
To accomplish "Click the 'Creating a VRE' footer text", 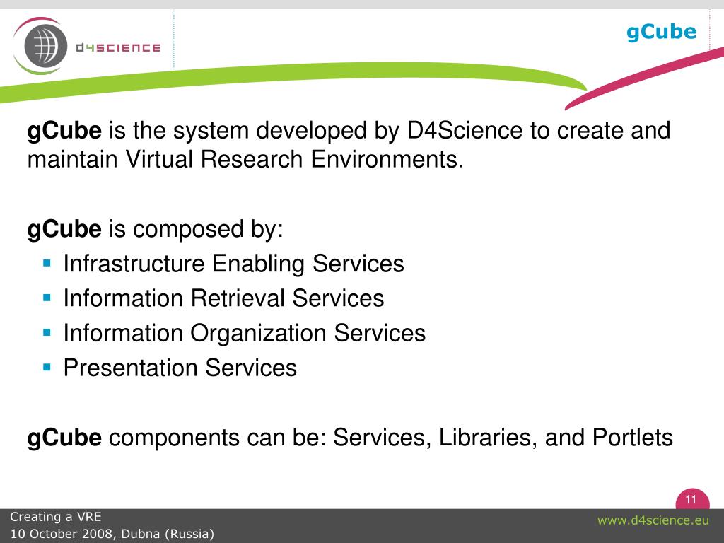I will pos(55,517).
